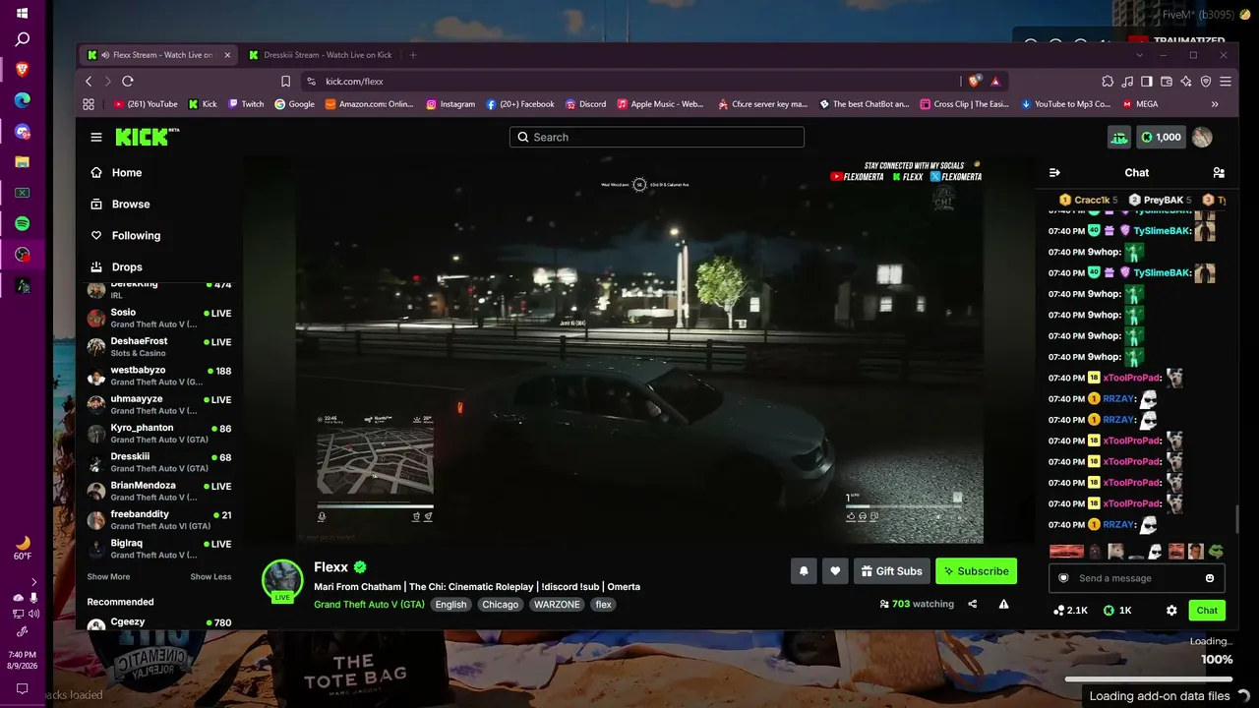Viewport: 1259px width, 708px height.
Task: Open the bookmarks apps grid icon
Action: (89, 104)
